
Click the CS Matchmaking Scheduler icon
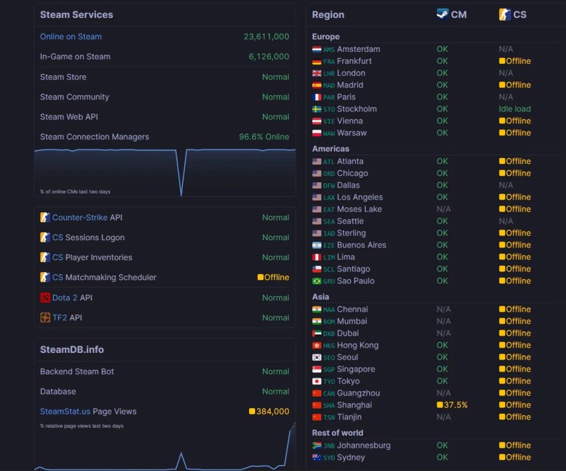45,277
